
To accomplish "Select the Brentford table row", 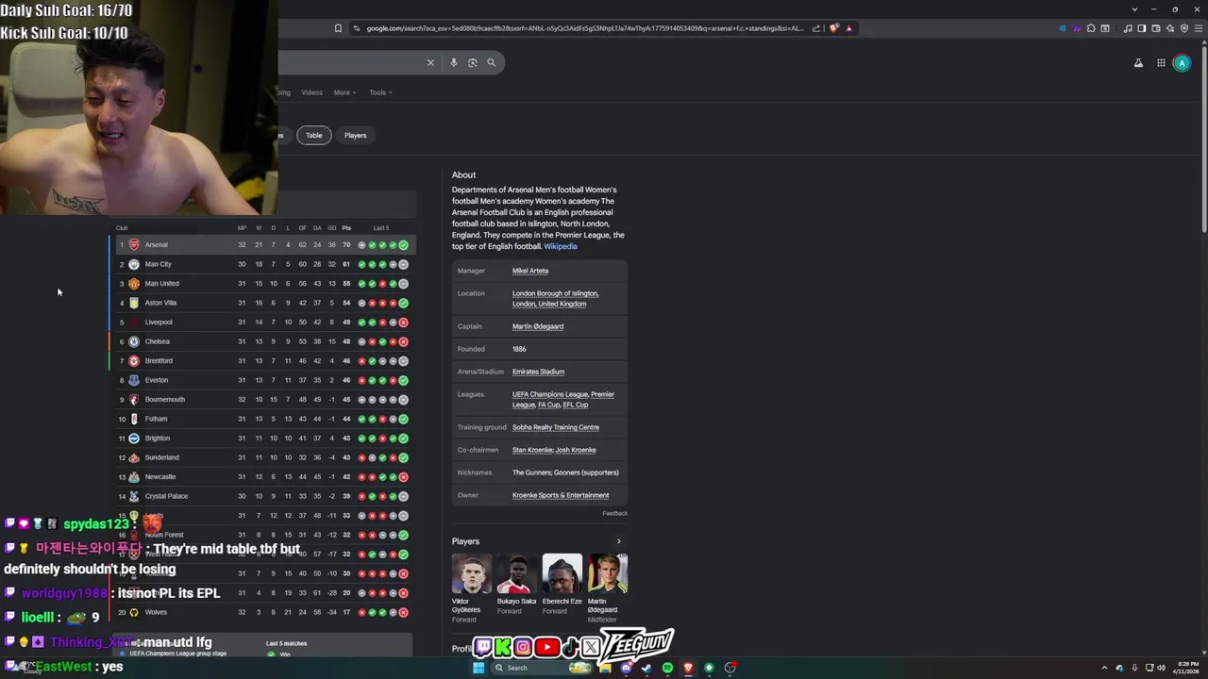I will click(264, 360).
